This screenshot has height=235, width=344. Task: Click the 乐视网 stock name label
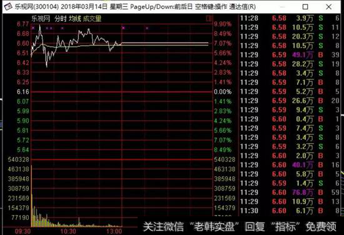41,19
